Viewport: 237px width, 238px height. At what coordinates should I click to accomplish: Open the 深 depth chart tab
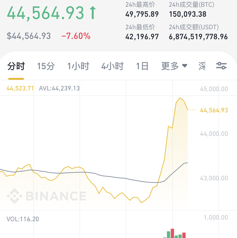(x=202, y=66)
